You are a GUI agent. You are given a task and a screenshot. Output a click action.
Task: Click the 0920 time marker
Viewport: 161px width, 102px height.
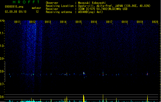[x=155, y=22]
